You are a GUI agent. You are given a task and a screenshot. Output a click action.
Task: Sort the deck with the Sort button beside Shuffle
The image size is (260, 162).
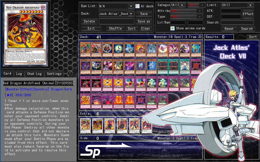[x=132, y=28]
